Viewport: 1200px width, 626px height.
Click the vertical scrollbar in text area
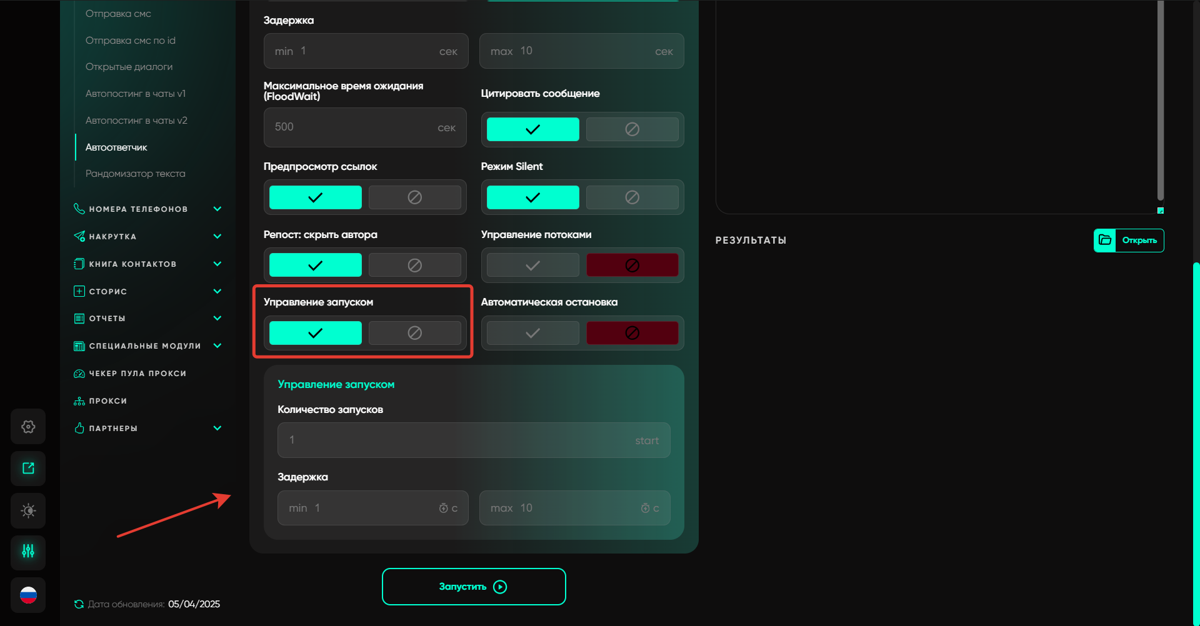point(1160,100)
